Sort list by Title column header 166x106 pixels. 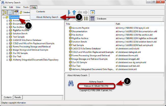(90, 24)
